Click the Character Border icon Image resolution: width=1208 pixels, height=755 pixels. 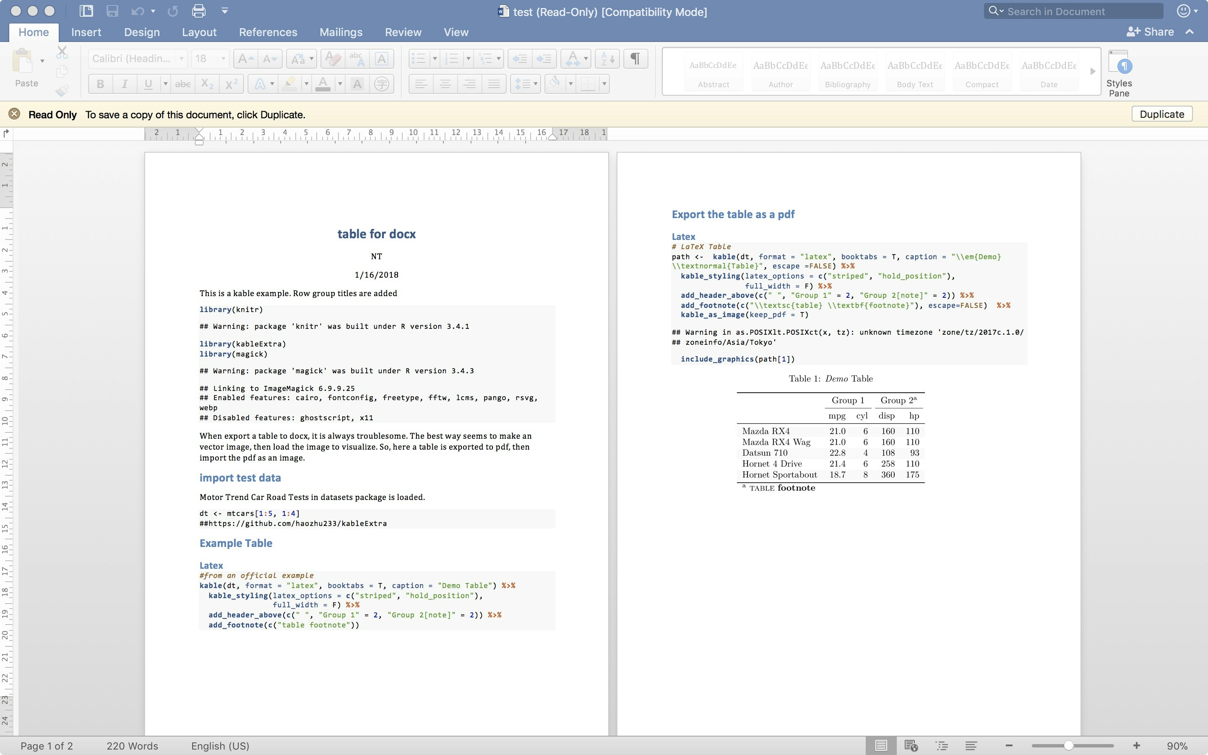point(381,59)
